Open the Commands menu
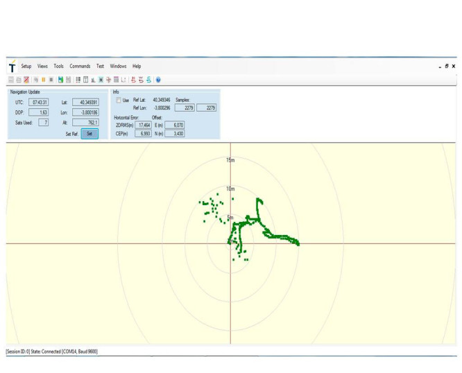Screen dimensions: 462x373 pos(80,67)
